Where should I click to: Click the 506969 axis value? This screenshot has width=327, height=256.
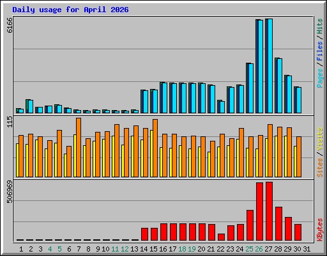(10, 192)
